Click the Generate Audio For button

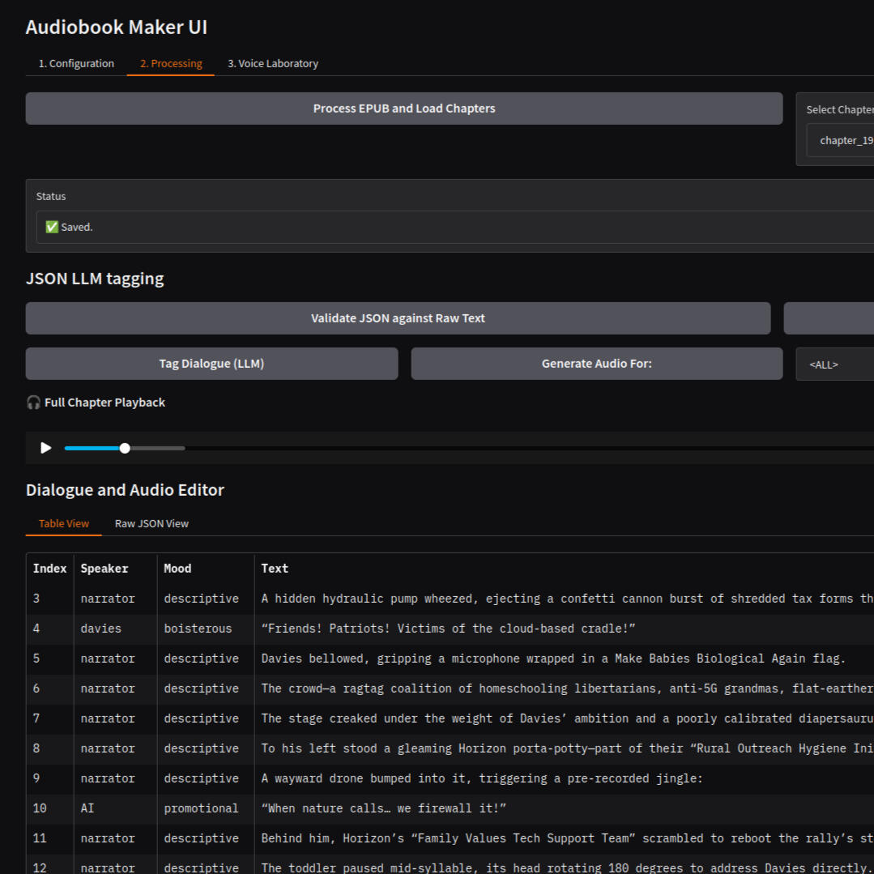click(596, 364)
